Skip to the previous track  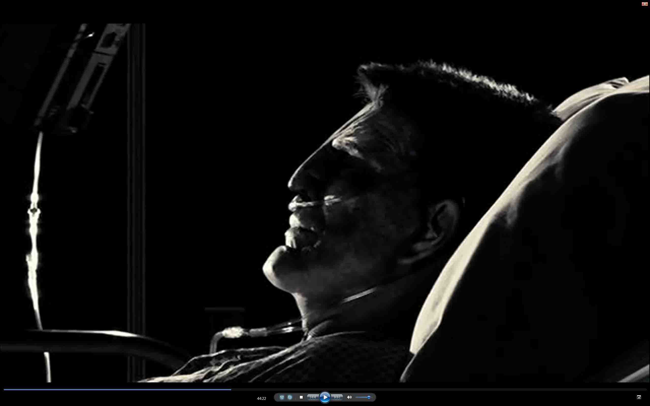click(313, 397)
